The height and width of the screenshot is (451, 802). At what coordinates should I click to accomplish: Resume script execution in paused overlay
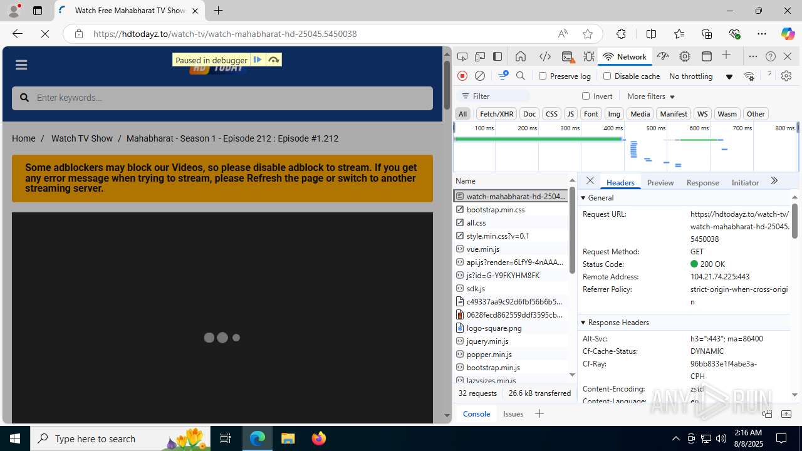258,60
